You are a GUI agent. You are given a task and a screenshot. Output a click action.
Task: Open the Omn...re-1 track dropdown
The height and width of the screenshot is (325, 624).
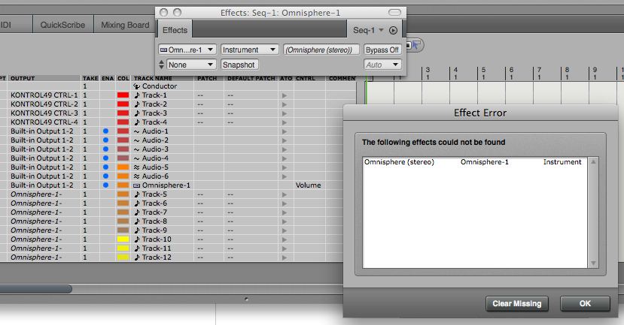[187, 50]
